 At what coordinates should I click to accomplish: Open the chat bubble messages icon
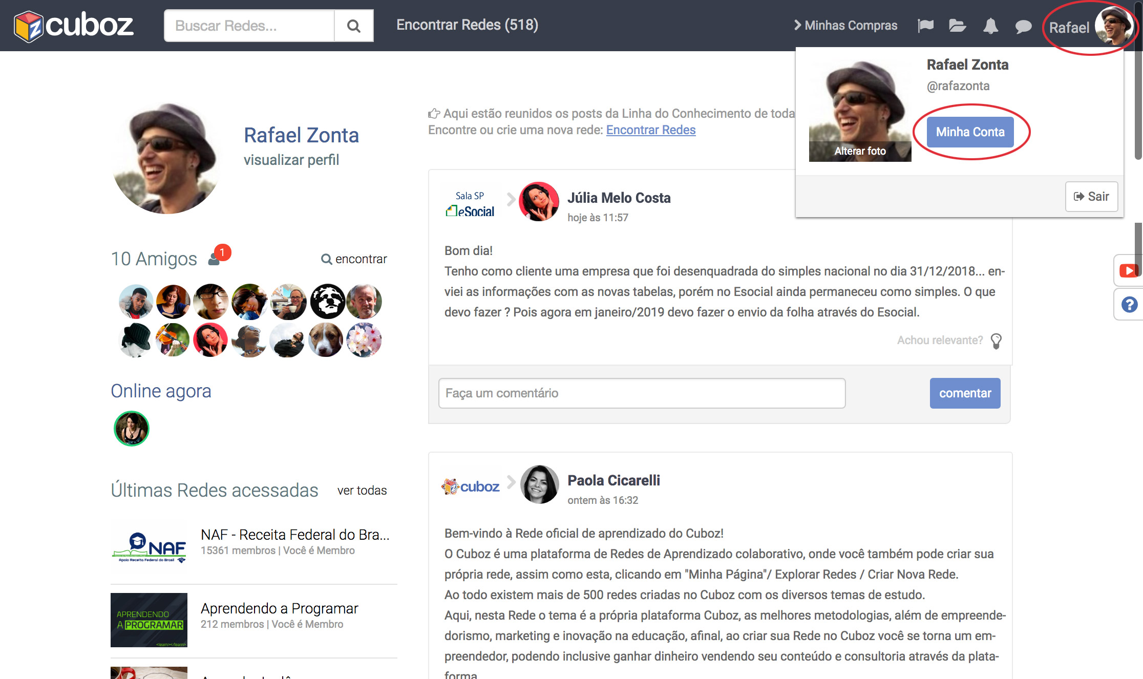(1023, 26)
